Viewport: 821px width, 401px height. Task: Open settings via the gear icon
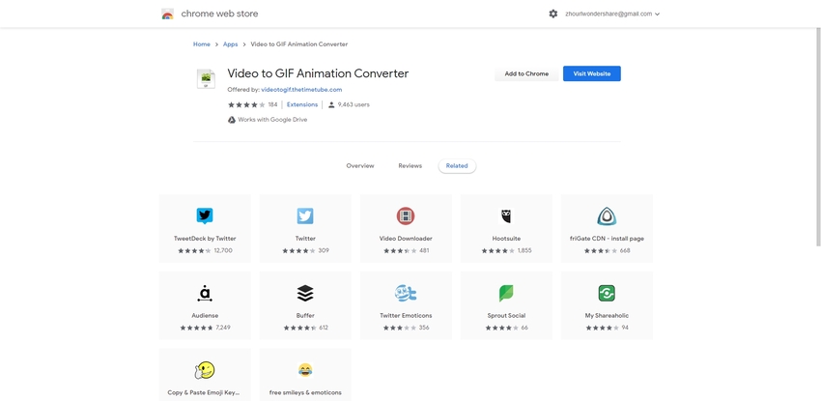552,14
